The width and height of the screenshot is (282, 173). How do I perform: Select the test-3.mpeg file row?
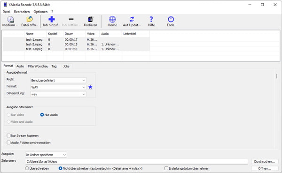tap(77, 49)
